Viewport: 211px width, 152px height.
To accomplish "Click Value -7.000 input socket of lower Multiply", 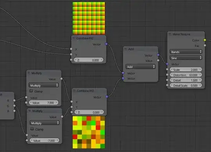I will click(27, 140).
